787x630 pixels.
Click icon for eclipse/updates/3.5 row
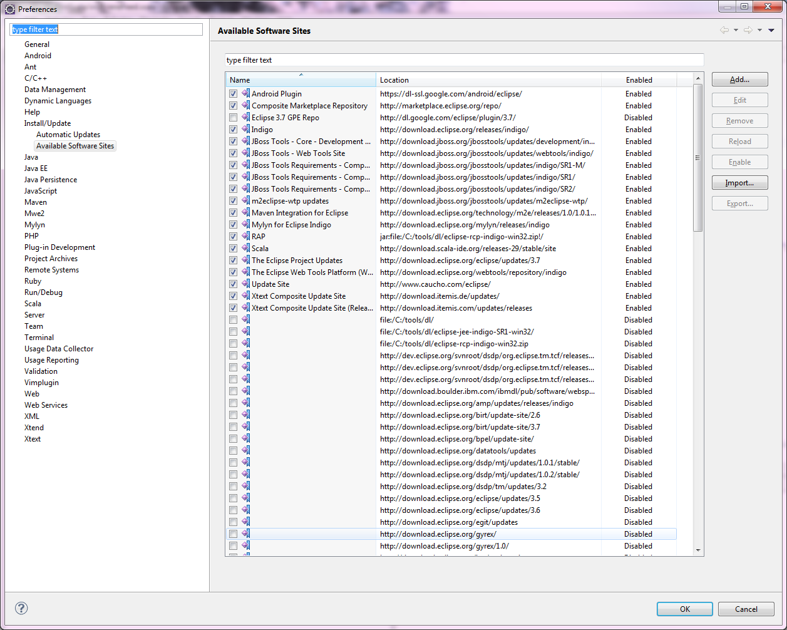[x=245, y=498]
